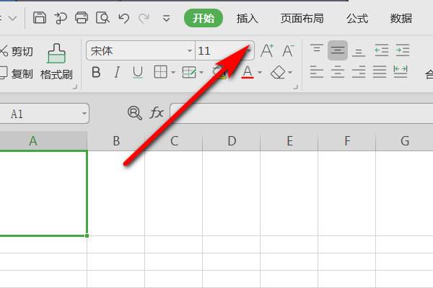Switch to 数据 tab

(x=401, y=19)
